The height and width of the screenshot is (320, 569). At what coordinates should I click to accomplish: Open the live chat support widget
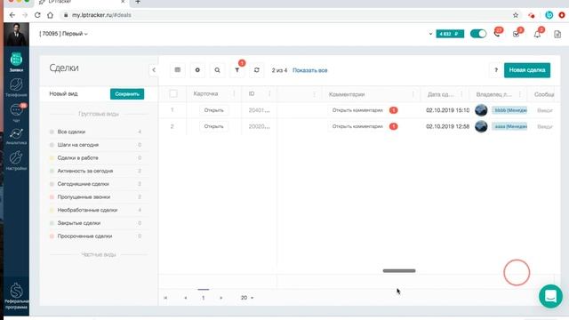pos(550,296)
